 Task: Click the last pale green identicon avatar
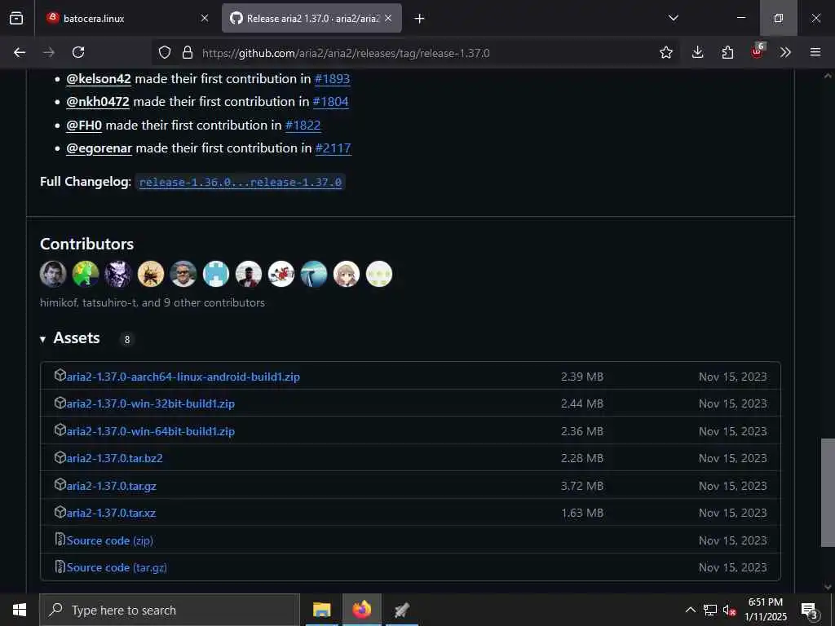[378, 274]
